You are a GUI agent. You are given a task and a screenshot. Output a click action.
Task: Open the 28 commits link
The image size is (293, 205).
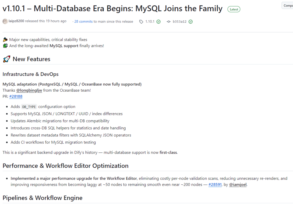click(83, 21)
